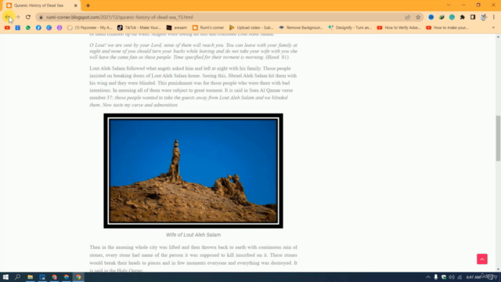The image size is (501, 282).
Task: Open File Explorer from the taskbar
Action: pos(30,277)
